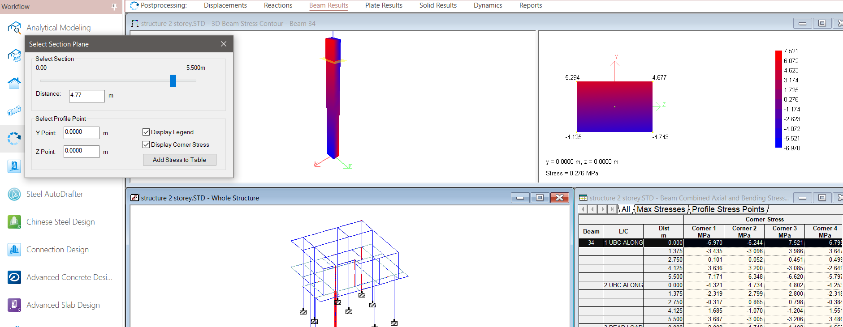This screenshot has height=327, width=843.
Task: Pin the Workflow panel with pushpin icon
Action: [x=114, y=7]
